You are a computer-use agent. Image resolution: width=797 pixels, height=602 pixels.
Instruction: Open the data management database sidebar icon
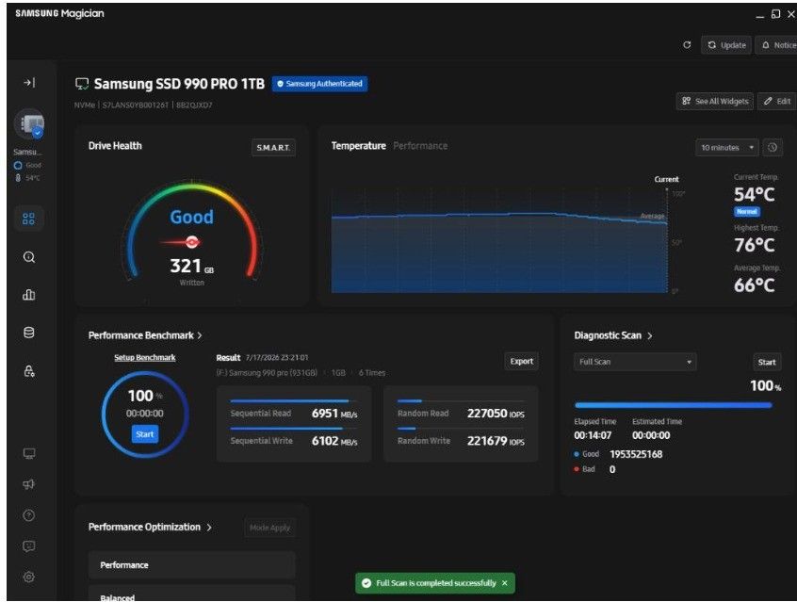coord(29,333)
